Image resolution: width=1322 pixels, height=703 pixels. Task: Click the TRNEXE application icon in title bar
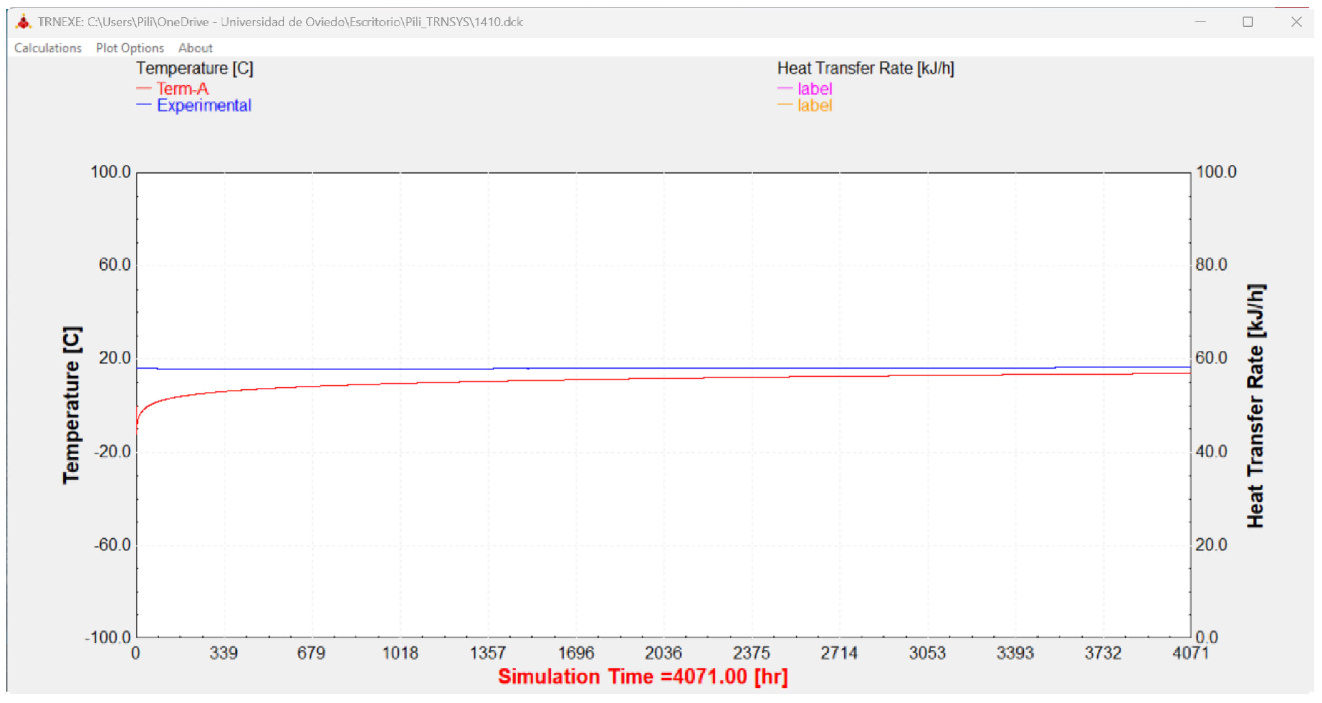point(23,22)
